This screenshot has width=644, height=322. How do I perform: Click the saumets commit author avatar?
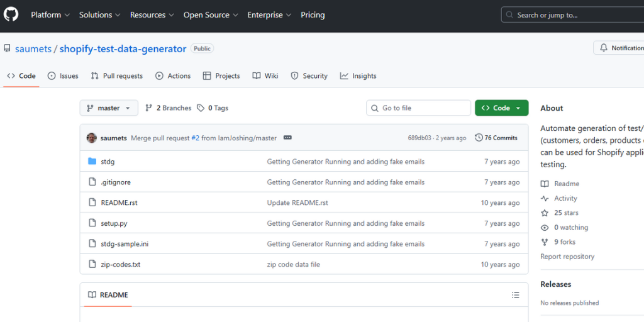tap(92, 138)
